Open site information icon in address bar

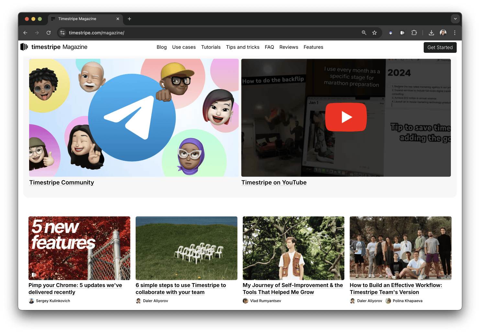[x=62, y=33]
